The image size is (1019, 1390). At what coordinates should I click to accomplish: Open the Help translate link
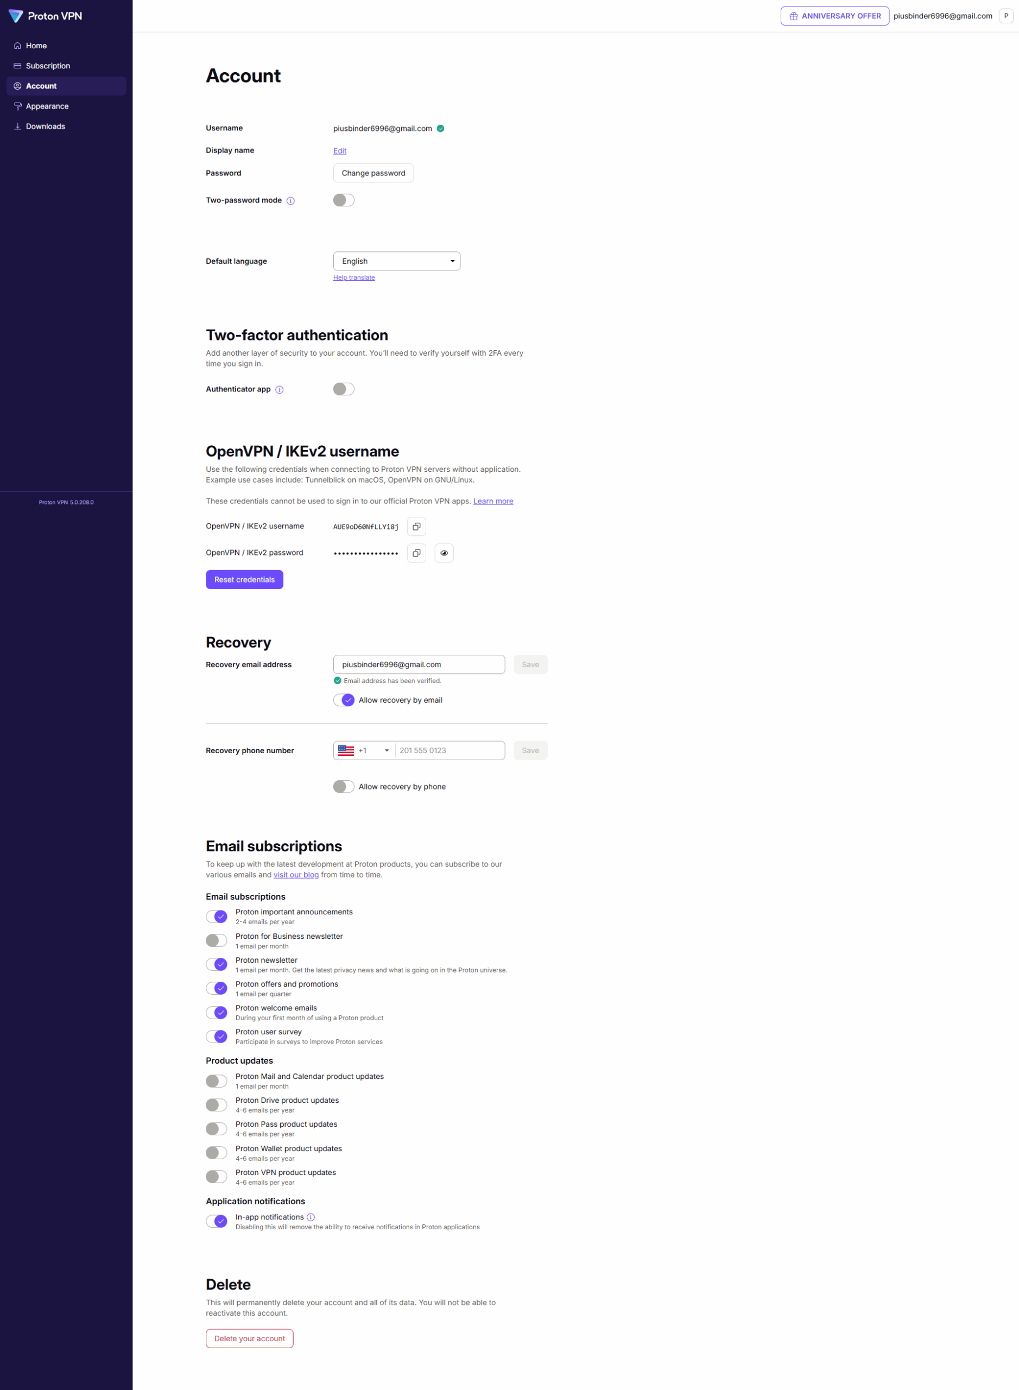354,277
